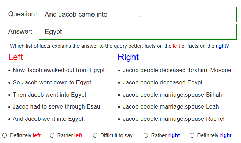
Task: Click the Question text field
Action: pos(138,15)
